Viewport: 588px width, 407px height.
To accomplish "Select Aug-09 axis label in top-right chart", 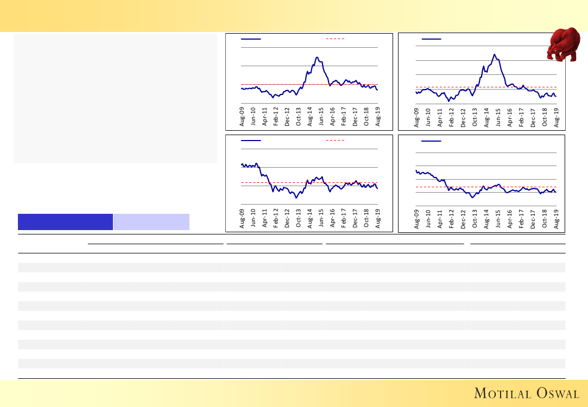I will tap(417, 118).
